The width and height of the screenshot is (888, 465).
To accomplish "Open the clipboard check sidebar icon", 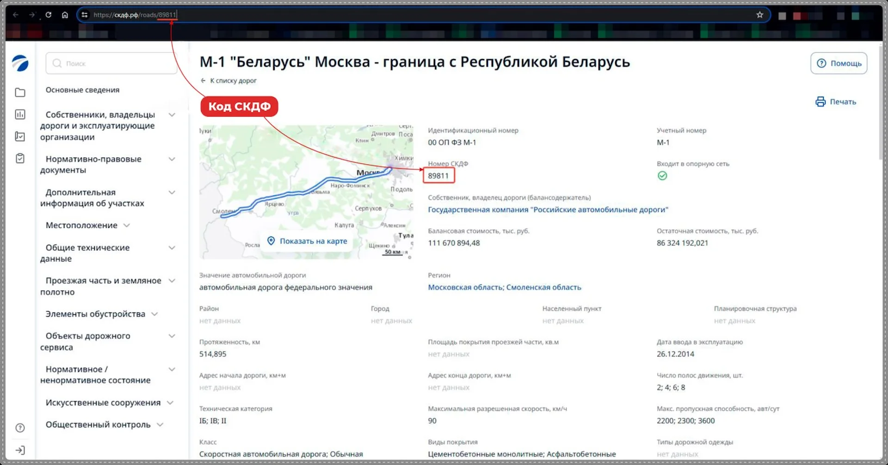I will pyautogui.click(x=20, y=159).
